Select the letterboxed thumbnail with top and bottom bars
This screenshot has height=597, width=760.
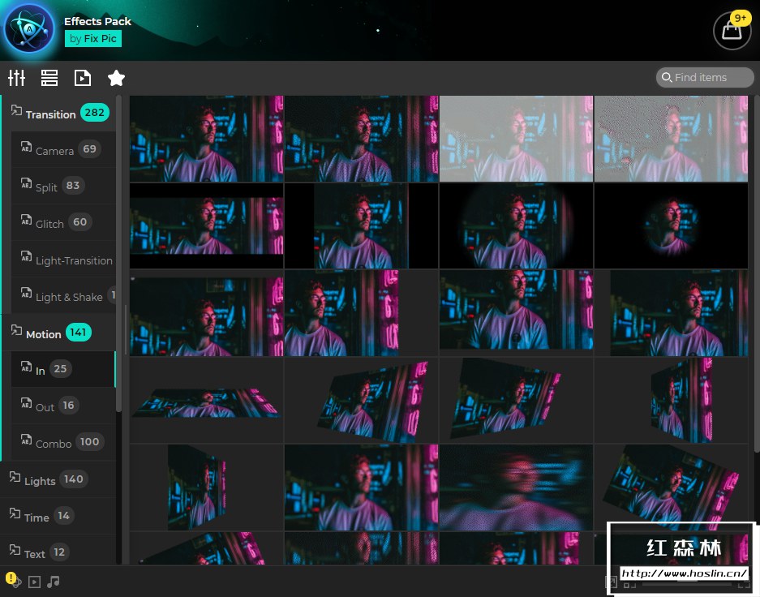207,225
